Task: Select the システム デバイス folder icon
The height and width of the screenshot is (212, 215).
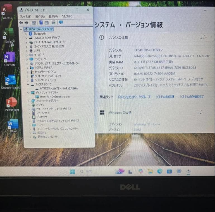Action: 32,68
